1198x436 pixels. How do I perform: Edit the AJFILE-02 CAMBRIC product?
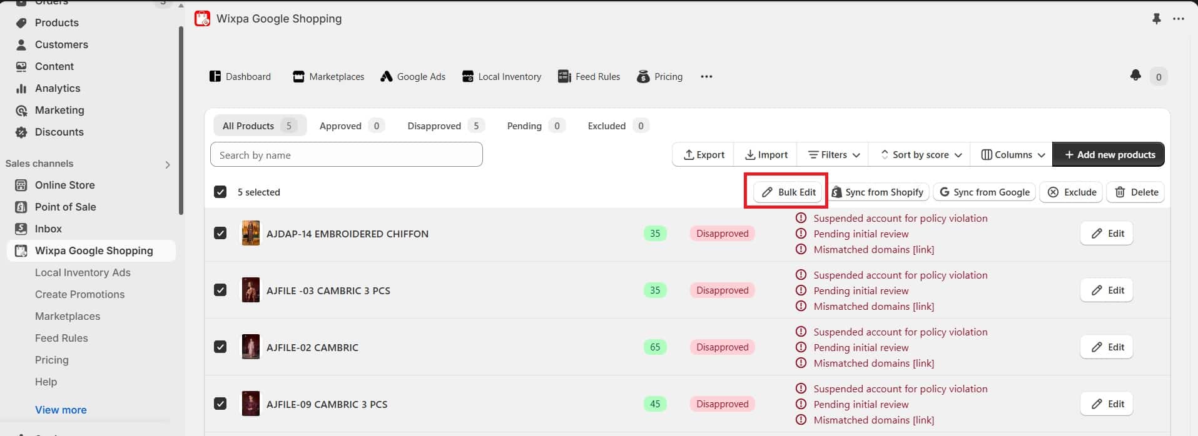1107,347
